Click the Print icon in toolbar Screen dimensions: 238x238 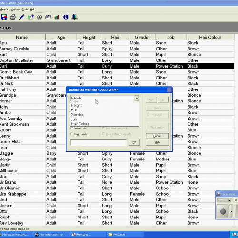(13, 17)
